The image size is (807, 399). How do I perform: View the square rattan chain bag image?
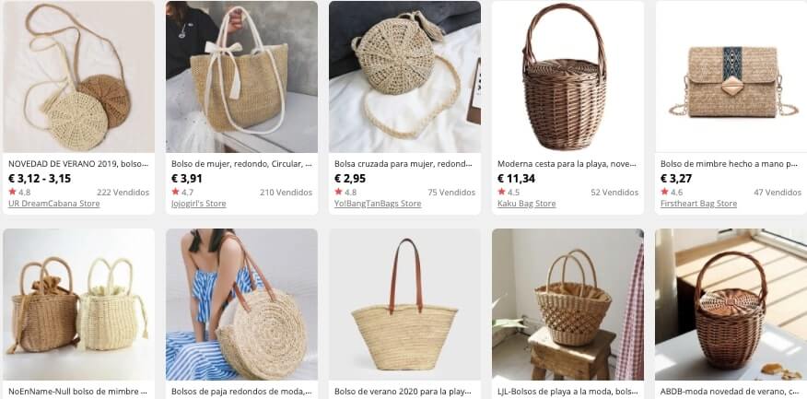coord(731,76)
